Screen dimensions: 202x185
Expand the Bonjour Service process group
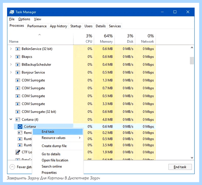11,72
